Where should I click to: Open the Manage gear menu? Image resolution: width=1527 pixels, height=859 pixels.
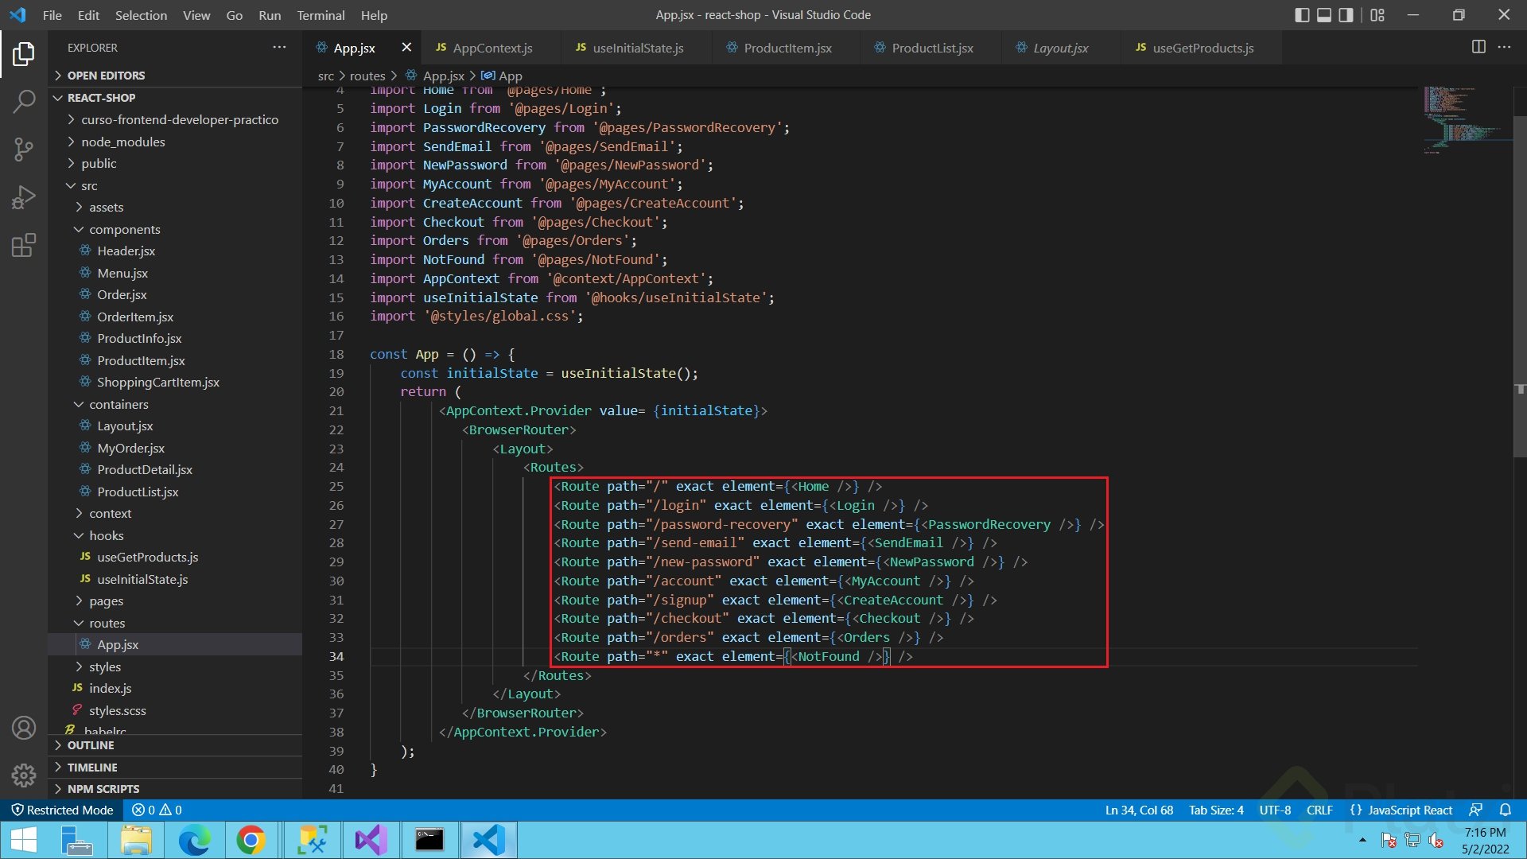click(24, 775)
